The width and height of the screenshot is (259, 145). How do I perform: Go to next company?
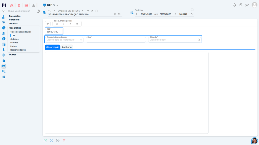(82, 11)
